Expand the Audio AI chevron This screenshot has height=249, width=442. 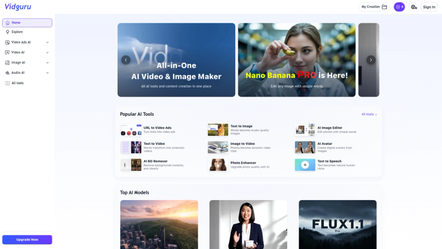[x=47, y=73]
